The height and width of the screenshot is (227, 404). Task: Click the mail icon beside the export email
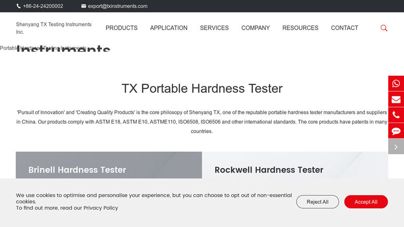click(x=83, y=6)
